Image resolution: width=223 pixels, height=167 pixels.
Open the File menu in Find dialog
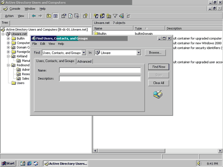click(x=35, y=44)
